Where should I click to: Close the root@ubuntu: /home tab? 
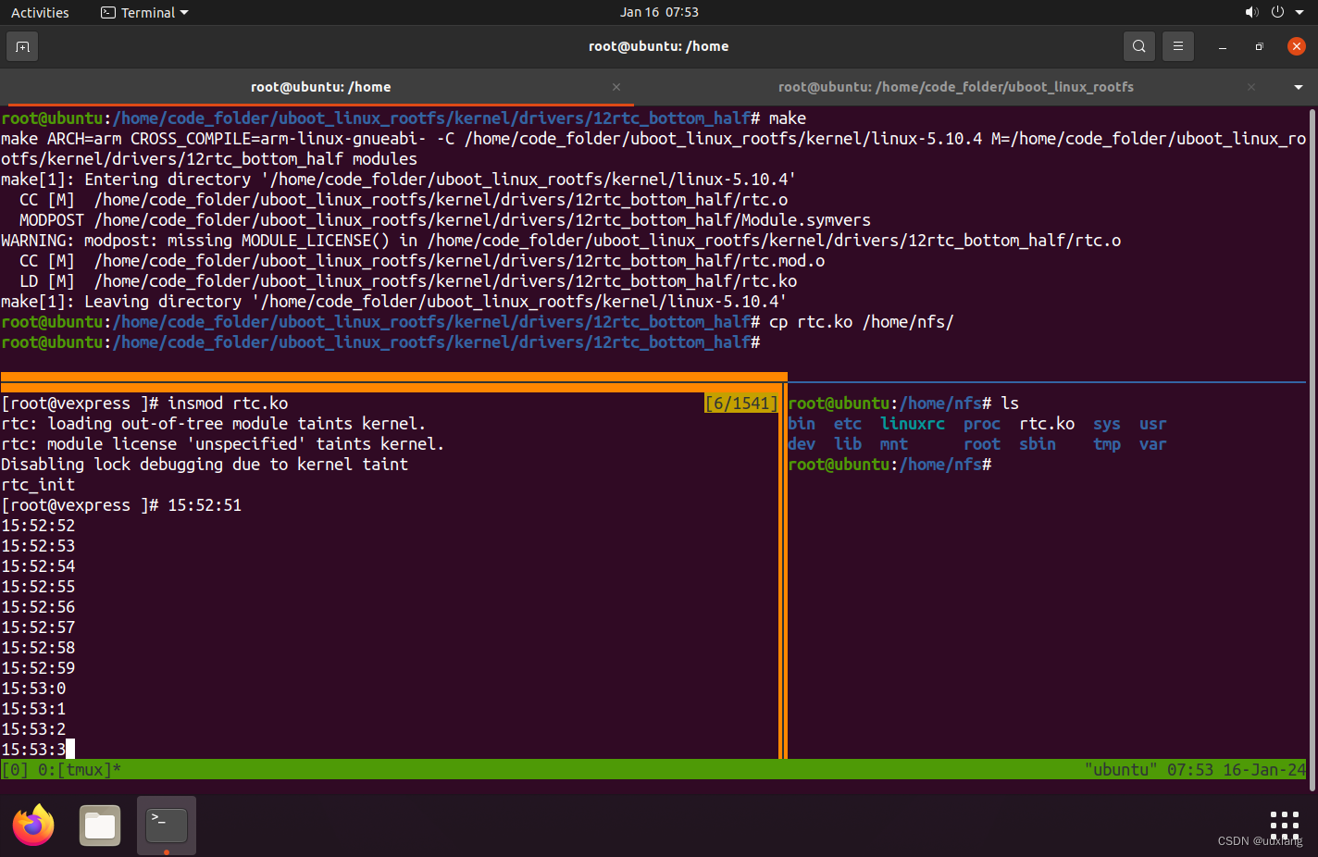click(x=616, y=87)
